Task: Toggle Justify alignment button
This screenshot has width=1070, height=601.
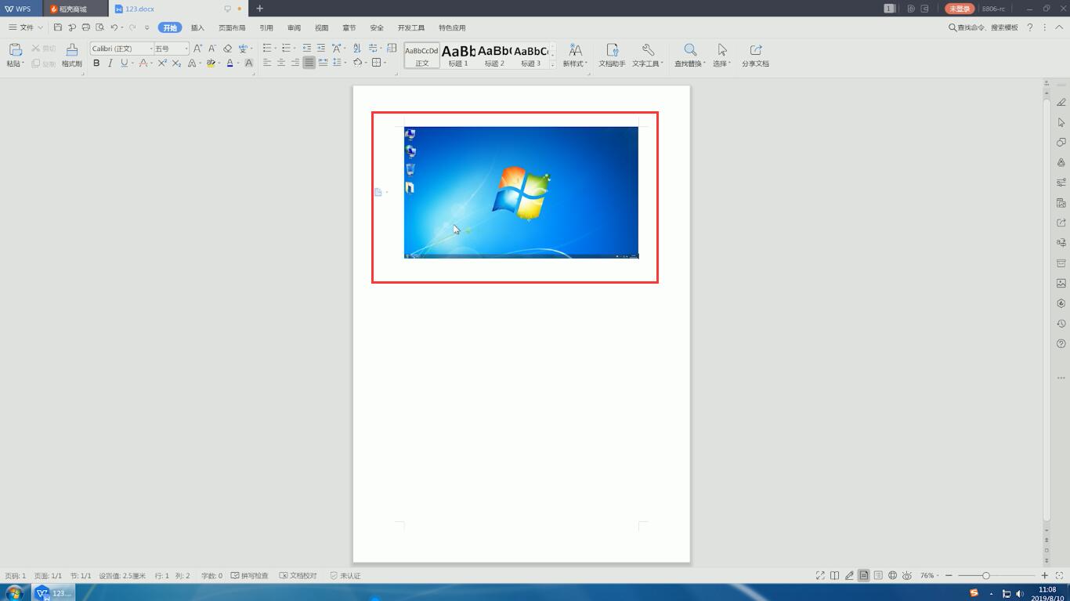Action: [309, 63]
